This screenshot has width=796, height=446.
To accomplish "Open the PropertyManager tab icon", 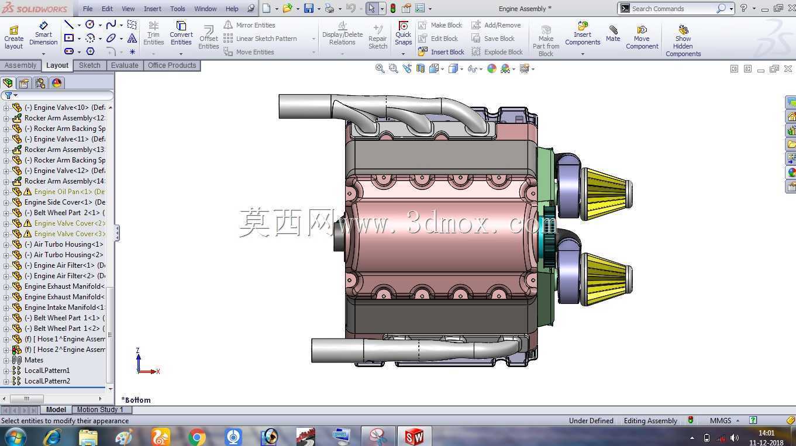I will click(x=24, y=83).
